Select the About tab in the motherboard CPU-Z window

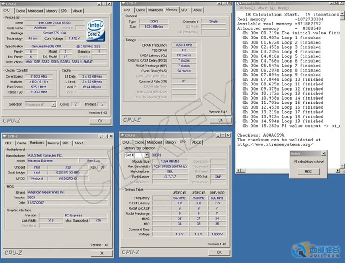click(x=78, y=143)
